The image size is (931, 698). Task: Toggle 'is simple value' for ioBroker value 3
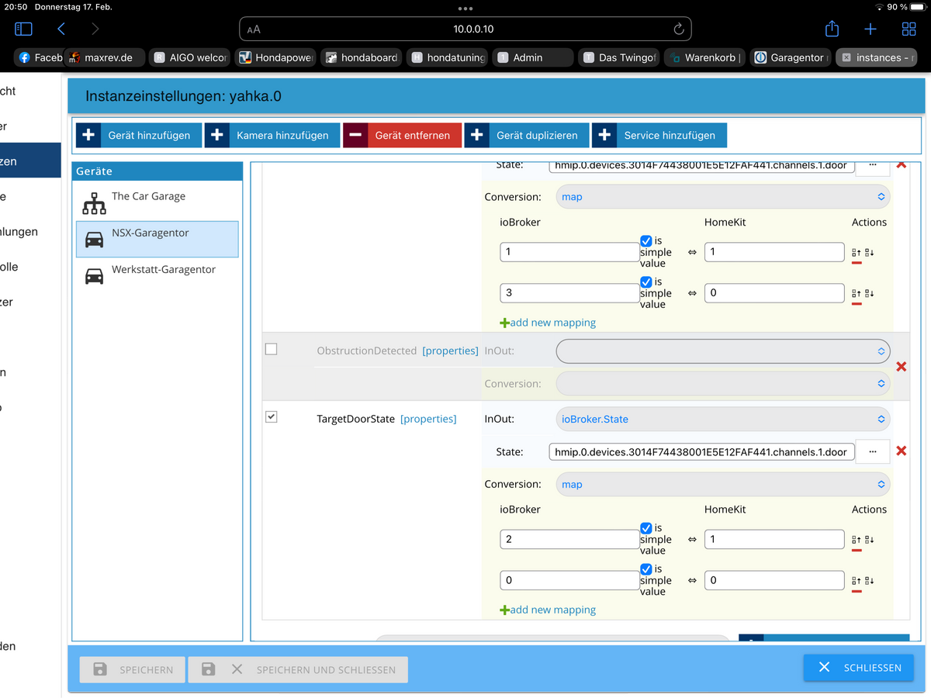(646, 282)
